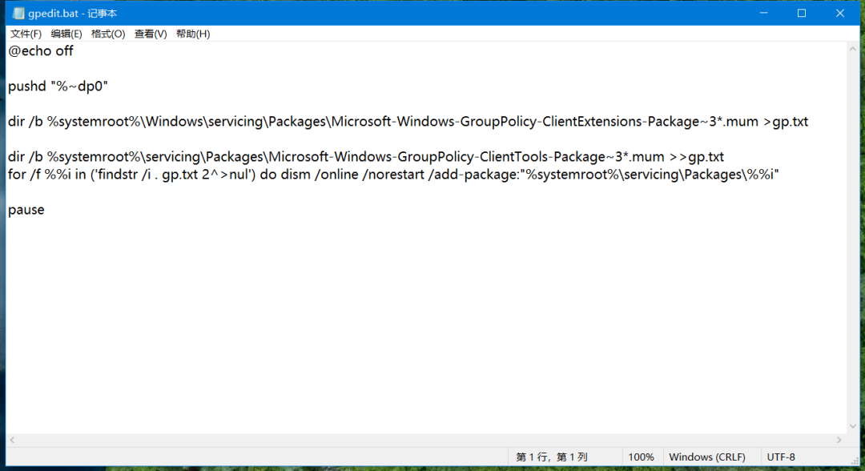Click the Windows (CRLF) status indicator

[x=707, y=457]
